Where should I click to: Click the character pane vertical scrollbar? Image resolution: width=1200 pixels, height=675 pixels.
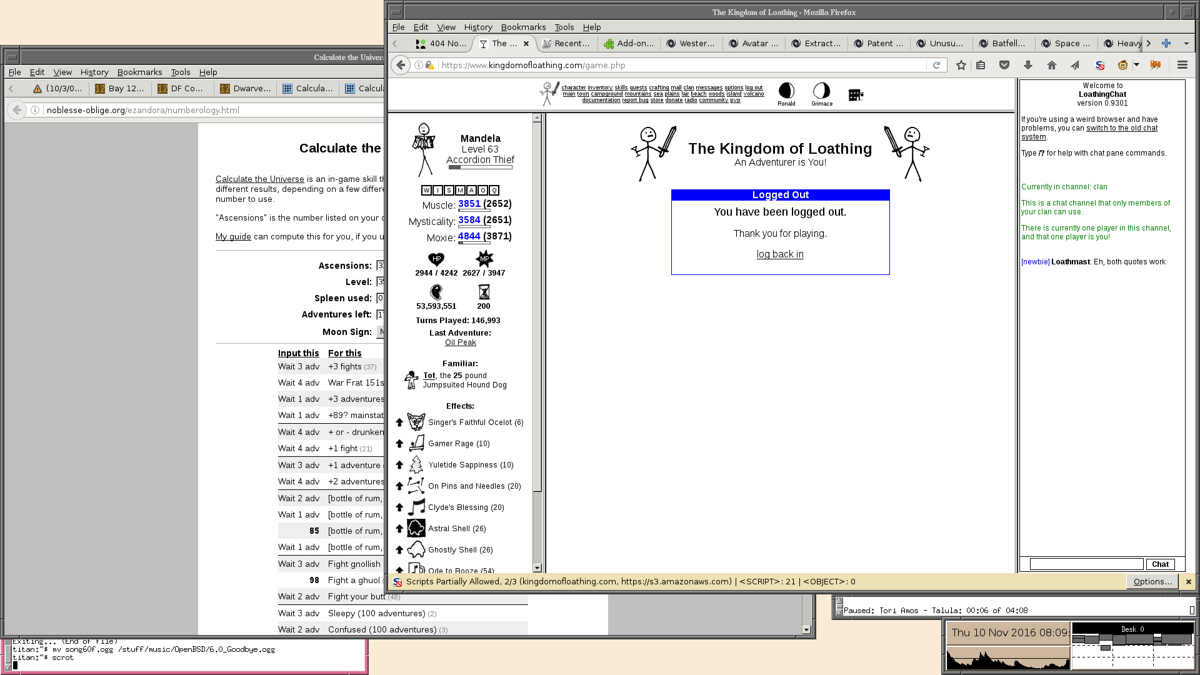pos(537,343)
